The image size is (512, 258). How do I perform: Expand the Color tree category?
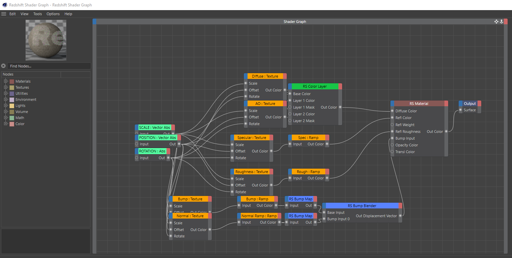pyautogui.click(x=6, y=124)
